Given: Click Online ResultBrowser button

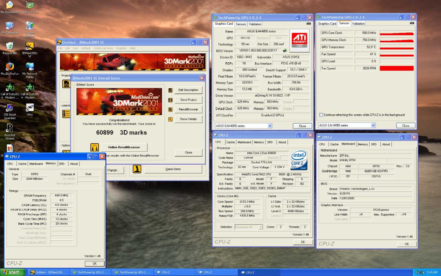Looking at the screenshot, I should point(124,147).
